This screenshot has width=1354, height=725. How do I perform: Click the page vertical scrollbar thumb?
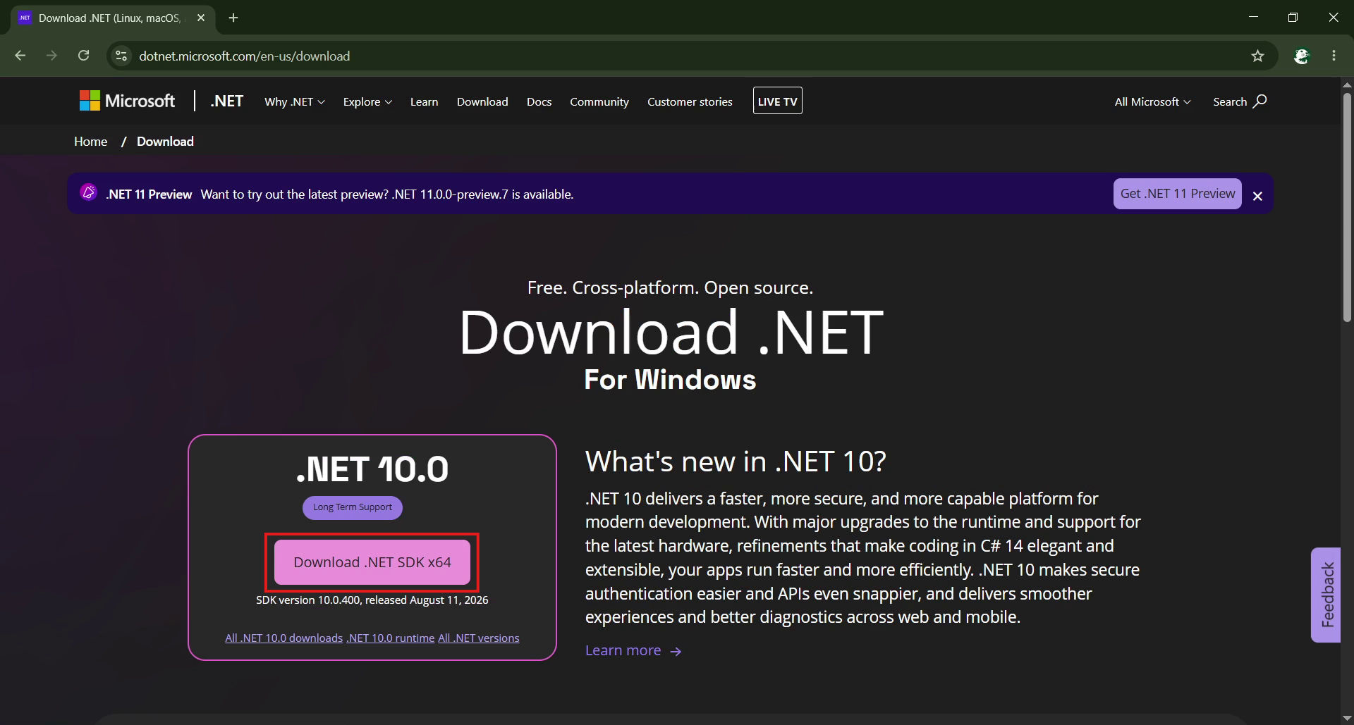pos(1347,207)
